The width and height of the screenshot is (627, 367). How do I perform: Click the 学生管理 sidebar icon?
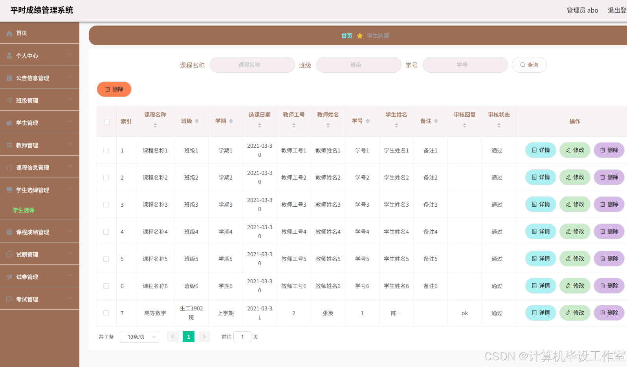(9, 123)
